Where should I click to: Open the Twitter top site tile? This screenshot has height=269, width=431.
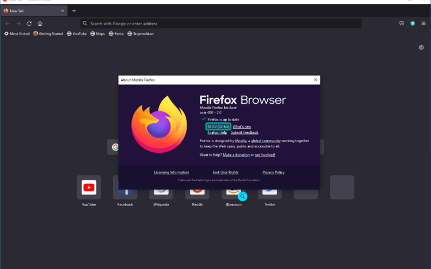[270, 194]
